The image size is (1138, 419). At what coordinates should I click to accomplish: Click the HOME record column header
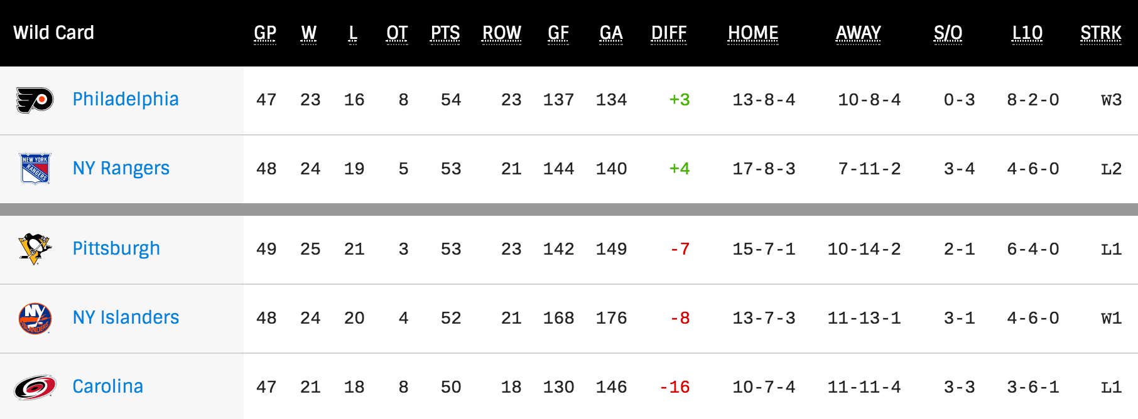pyautogui.click(x=753, y=33)
